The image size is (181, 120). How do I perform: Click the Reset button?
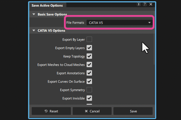(51, 111)
